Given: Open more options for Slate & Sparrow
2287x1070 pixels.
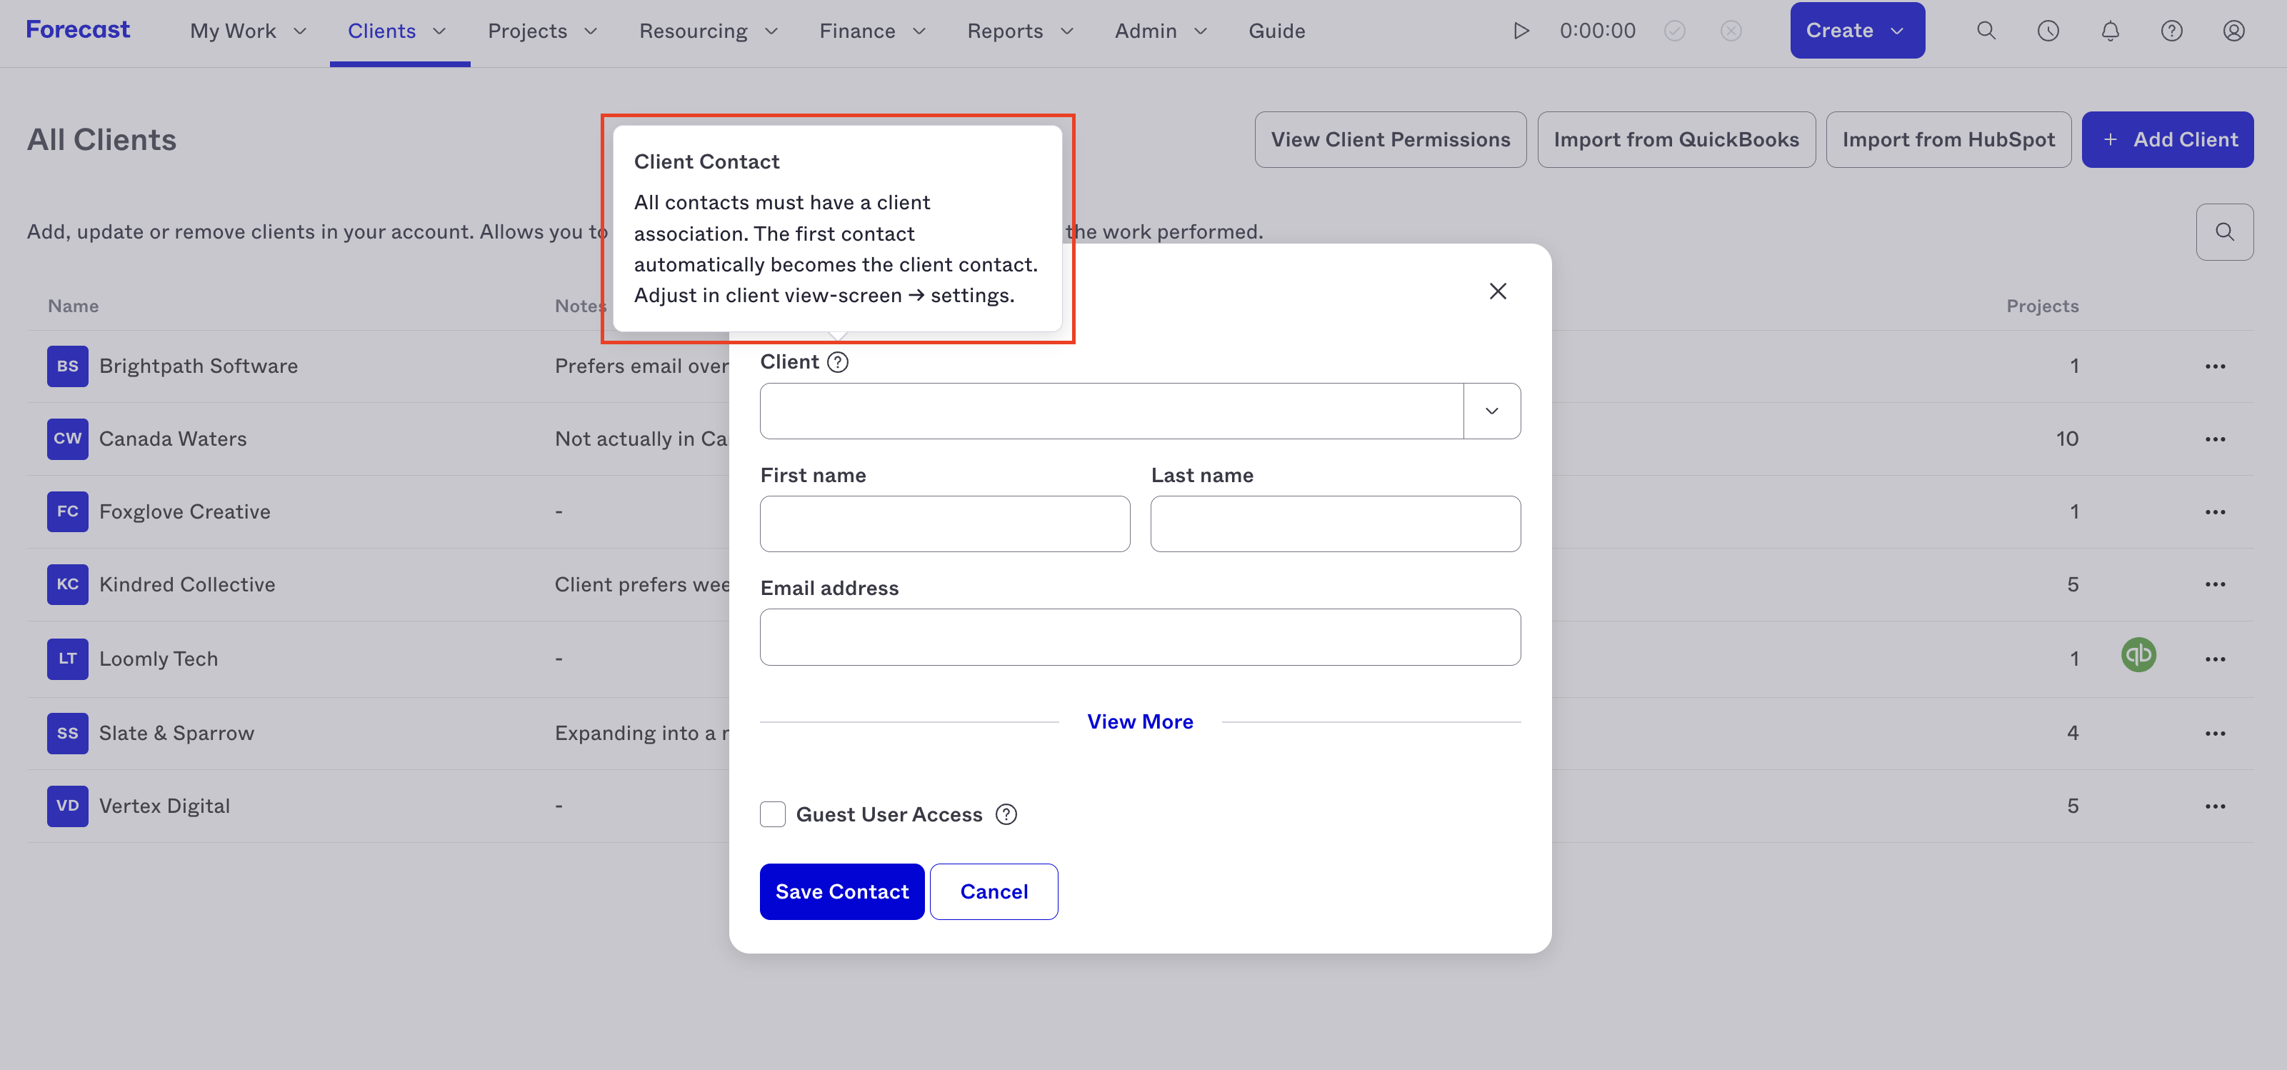Looking at the screenshot, I should 2215,734.
